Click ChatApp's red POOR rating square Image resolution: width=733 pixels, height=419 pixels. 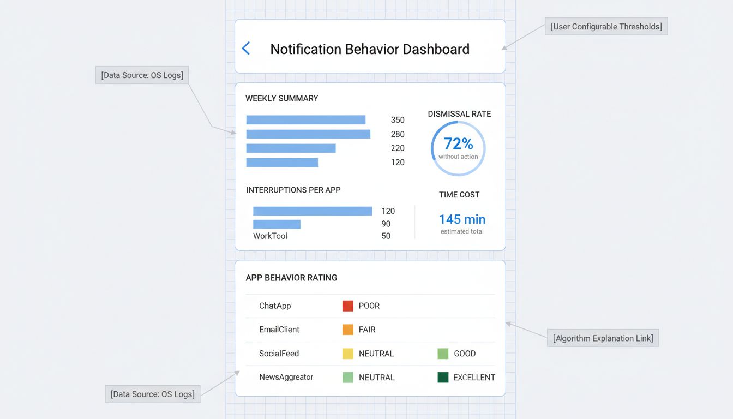(x=347, y=306)
